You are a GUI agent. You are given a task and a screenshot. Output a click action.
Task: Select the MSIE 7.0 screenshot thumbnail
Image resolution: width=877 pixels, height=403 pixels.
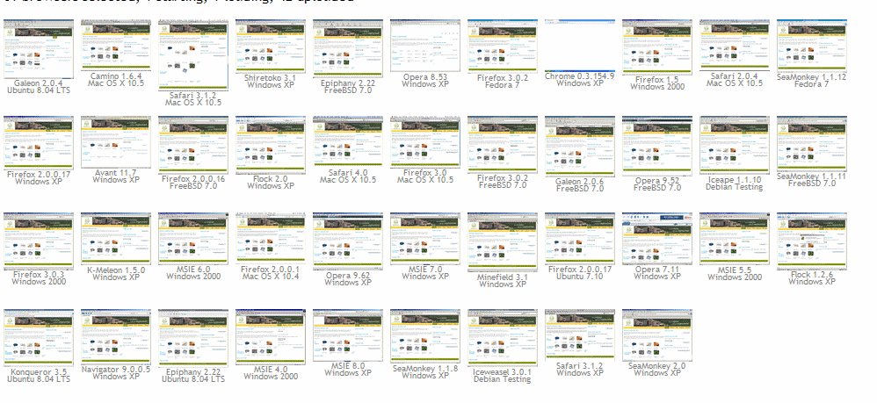(425, 239)
